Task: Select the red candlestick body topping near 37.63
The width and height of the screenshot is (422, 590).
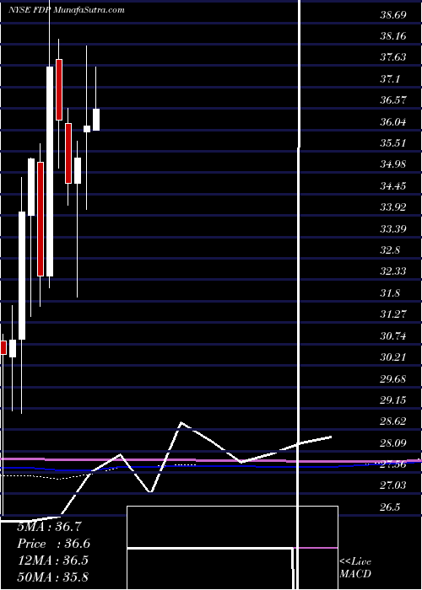Action: point(59,89)
